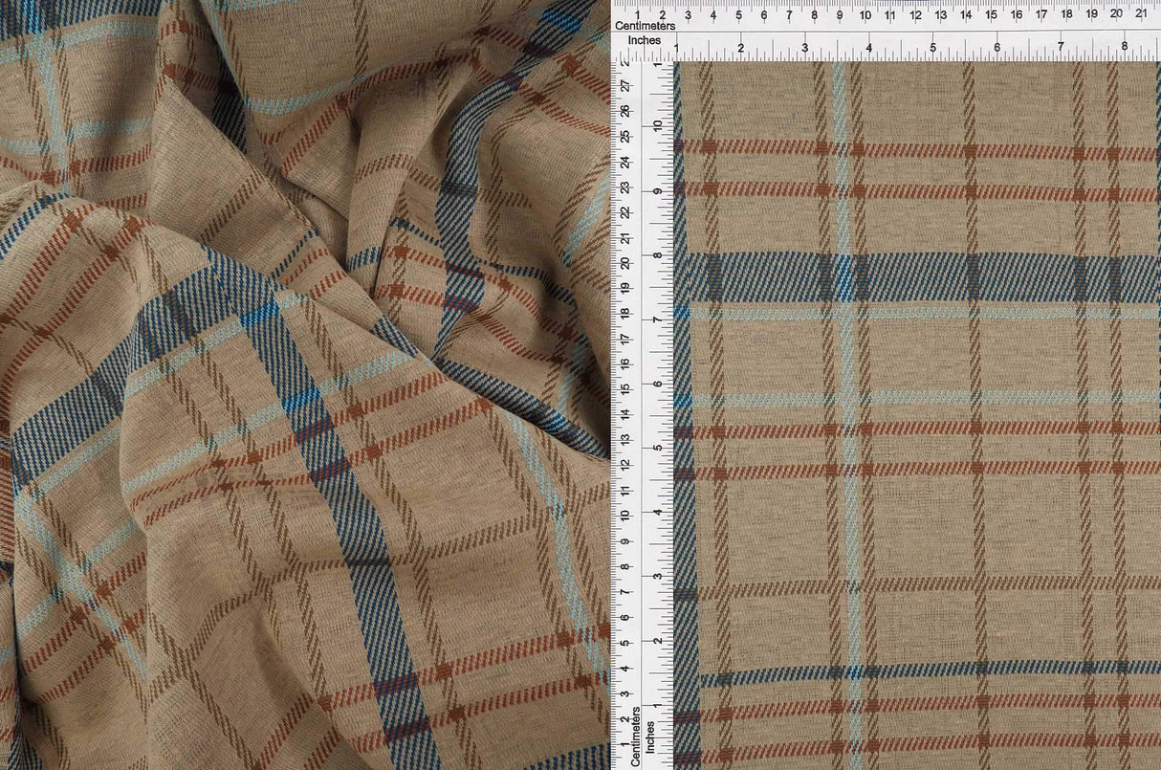Click the 10 inch mark on the vertical ruler
Image resolution: width=1161 pixels, height=770 pixels.
click(656, 124)
